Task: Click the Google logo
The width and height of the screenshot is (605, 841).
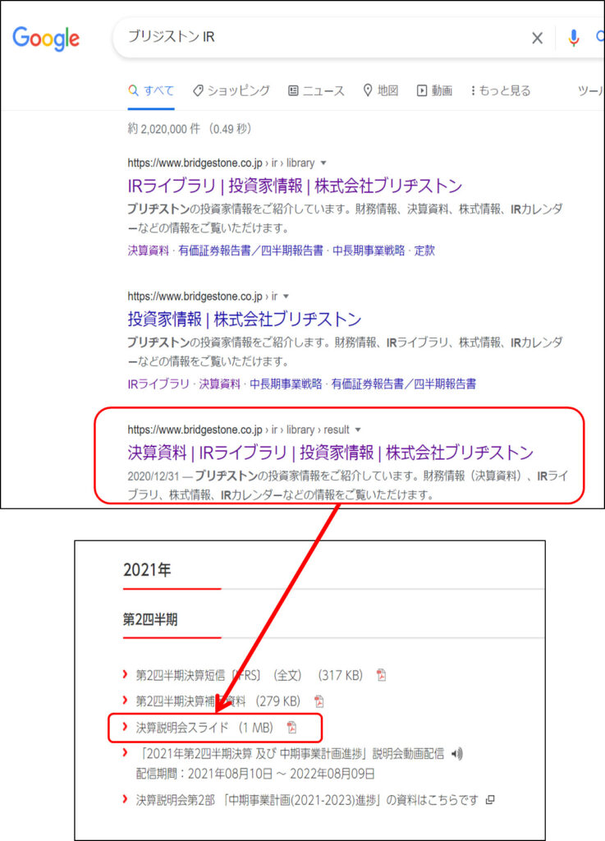Action: coord(46,38)
